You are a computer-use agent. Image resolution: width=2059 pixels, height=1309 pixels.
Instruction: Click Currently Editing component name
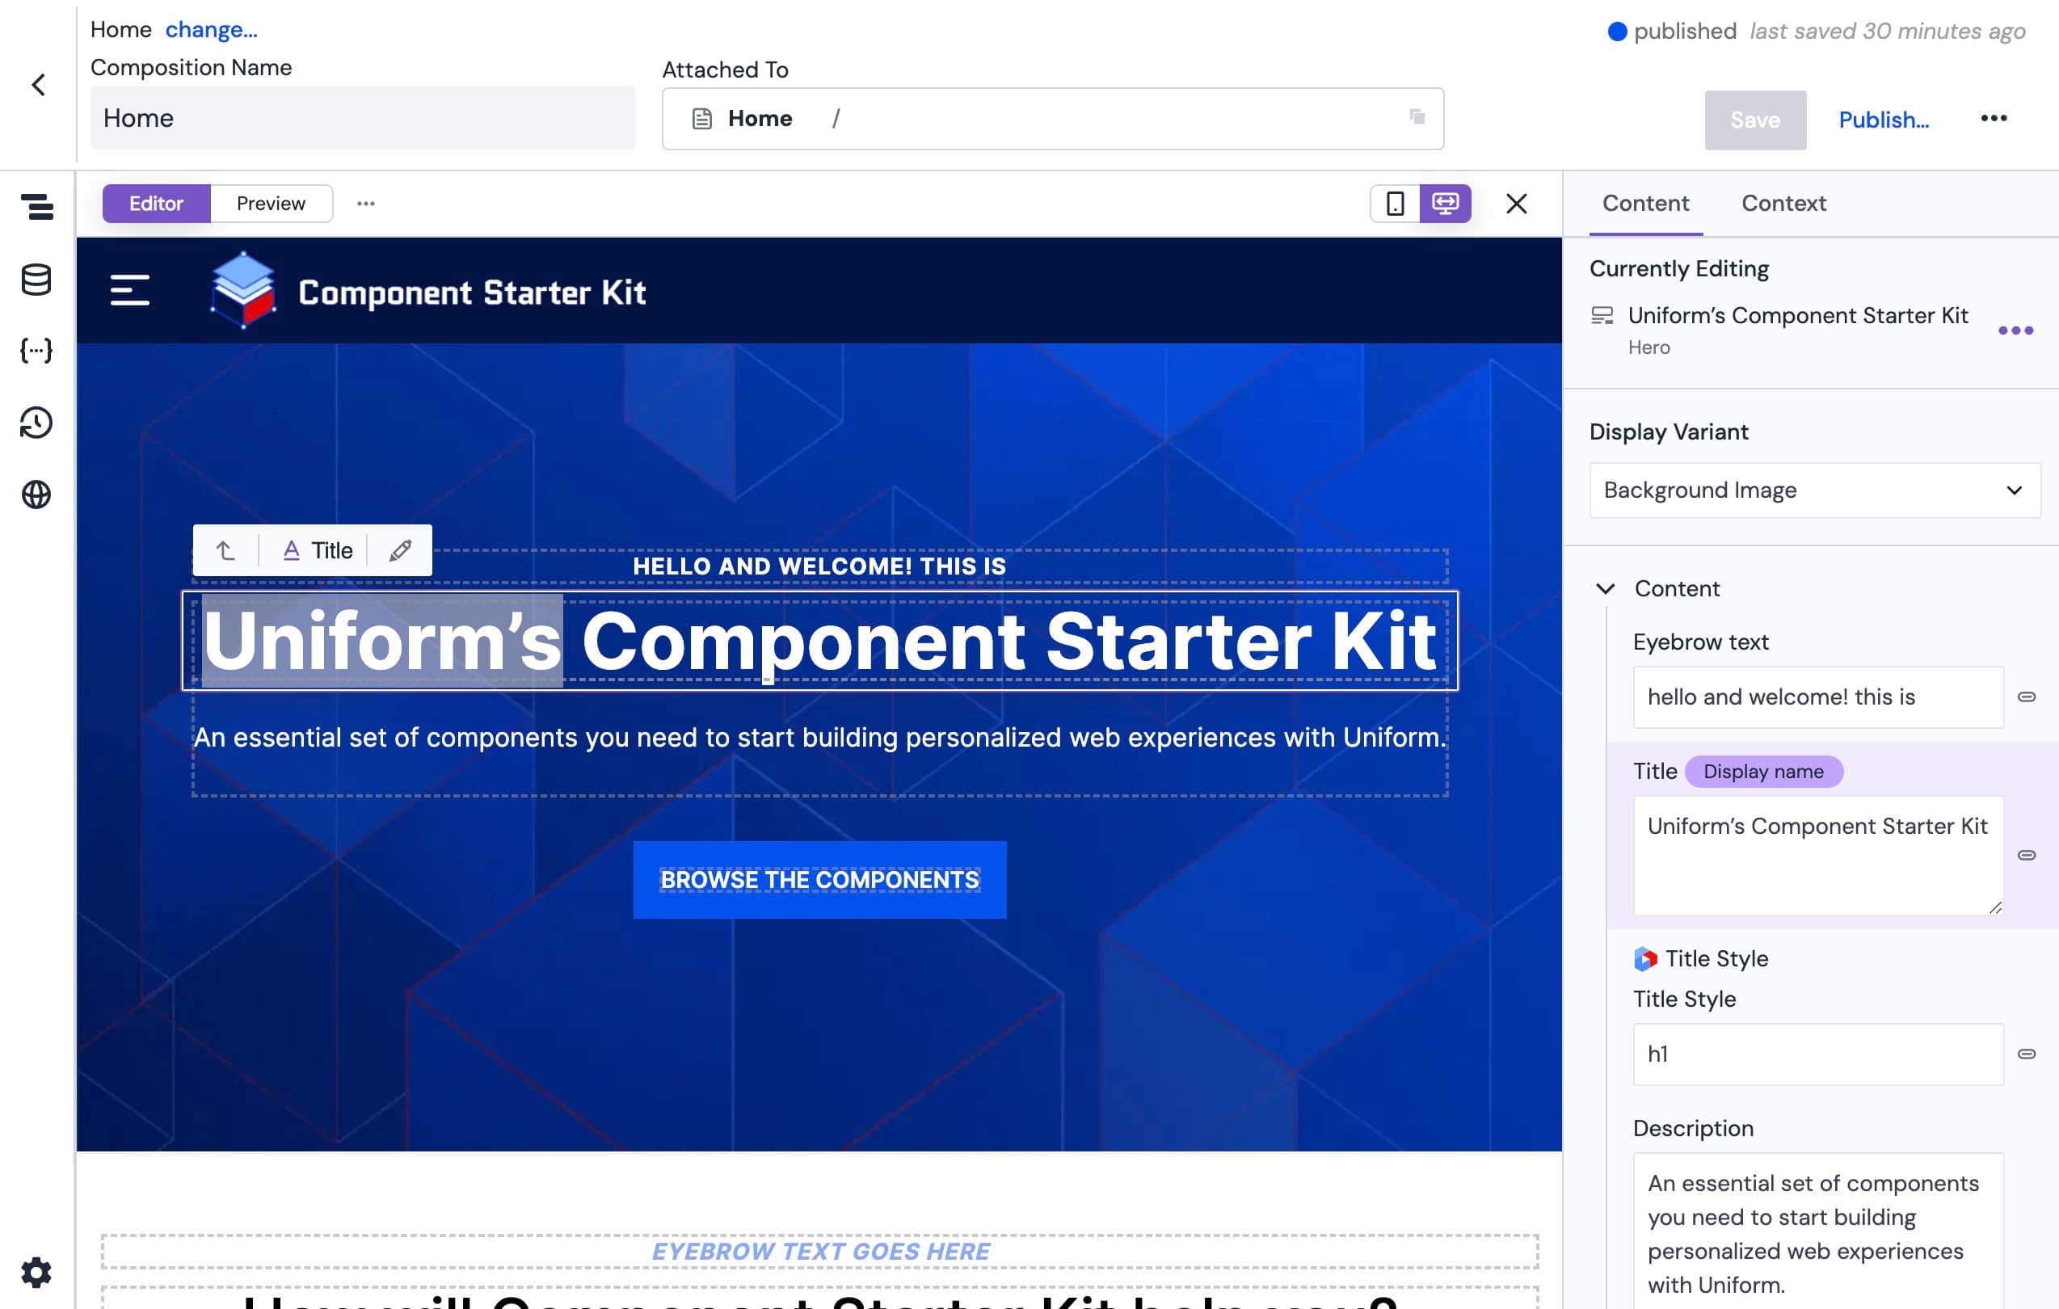[x=1797, y=315]
